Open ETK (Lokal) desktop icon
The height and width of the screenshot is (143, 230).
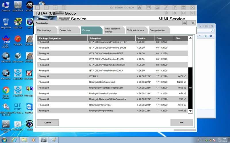[x=6, y=57]
